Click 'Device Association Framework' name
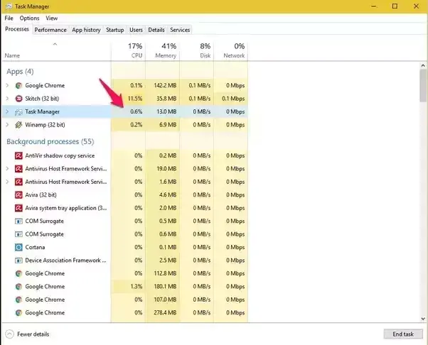Image resolution: width=428 pixels, height=345 pixels. tap(65, 261)
